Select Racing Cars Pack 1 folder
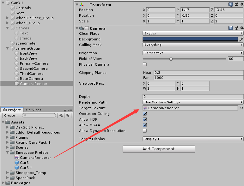Screen dimensions: 244x186 pos(33,142)
